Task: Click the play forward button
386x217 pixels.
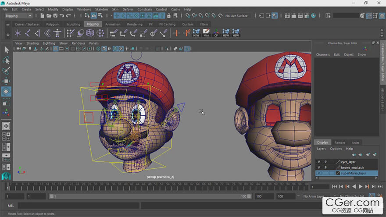Action: click(x=361, y=187)
